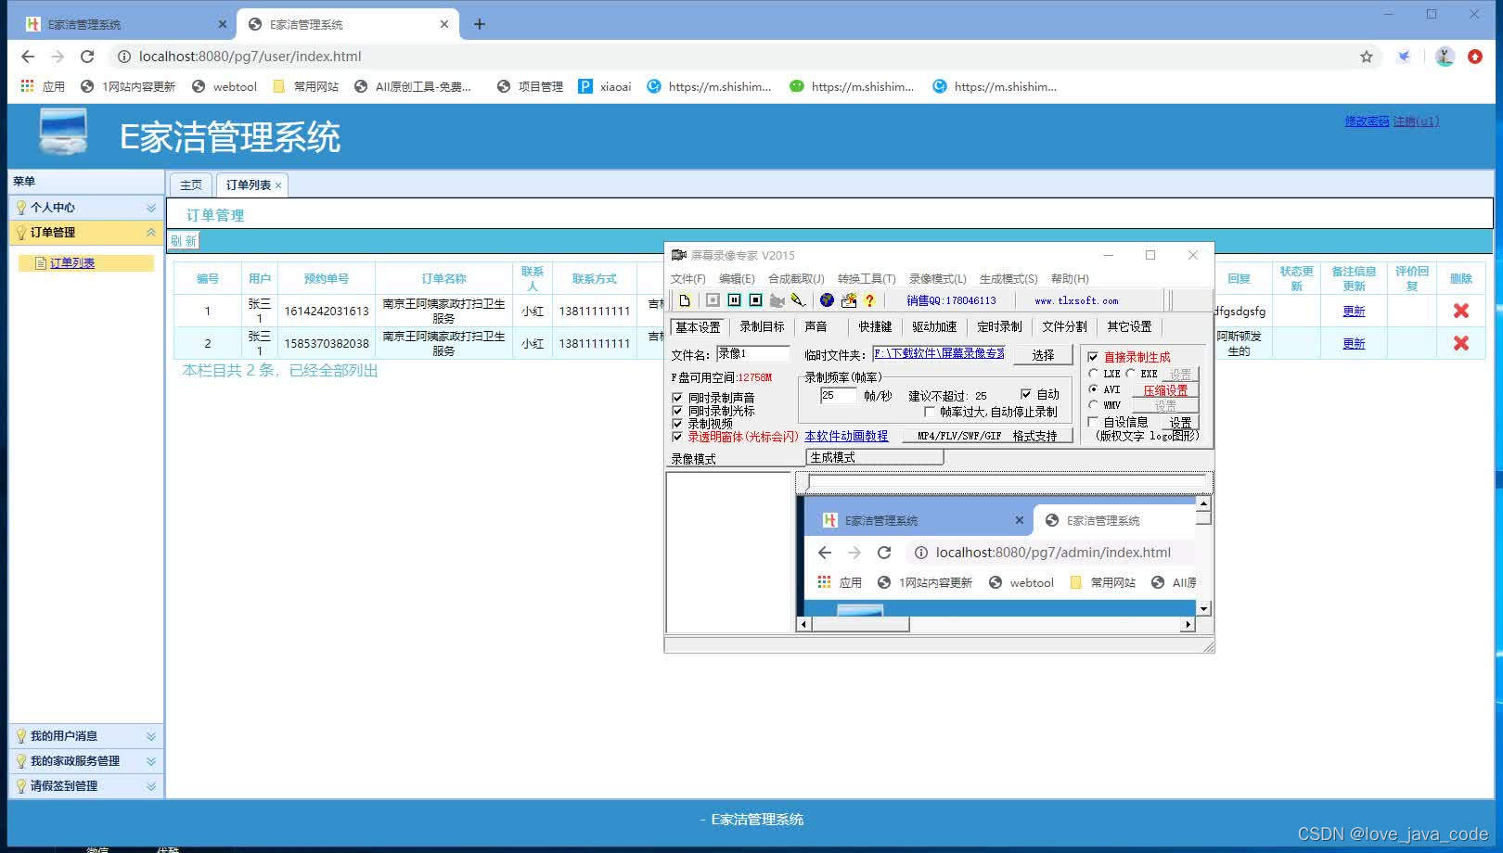Select the WMV output format radio button

(1093, 404)
